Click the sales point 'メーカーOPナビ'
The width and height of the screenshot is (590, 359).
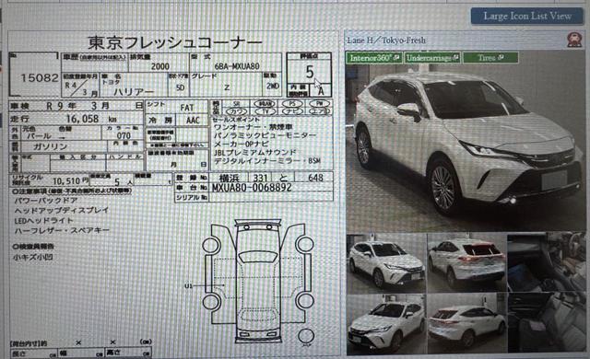(242, 144)
